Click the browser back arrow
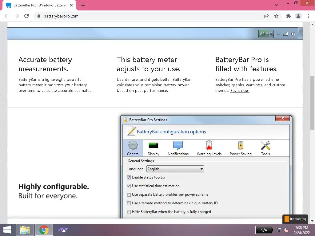Viewport: 315px width, 236px height. [7, 16]
